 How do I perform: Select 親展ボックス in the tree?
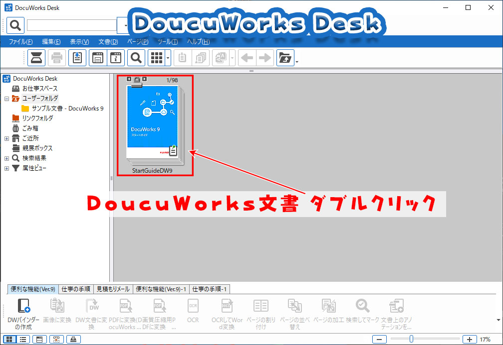pyautogui.click(x=37, y=148)
